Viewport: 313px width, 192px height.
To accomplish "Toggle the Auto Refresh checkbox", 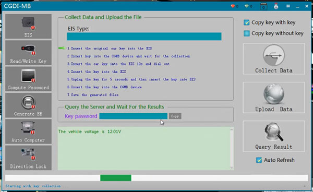I will click(259, 160).
